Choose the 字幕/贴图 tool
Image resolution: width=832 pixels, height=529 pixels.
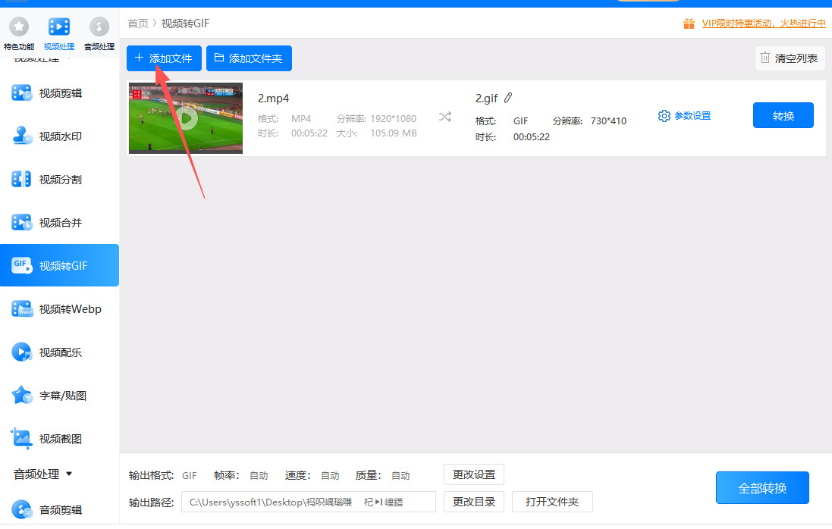click(x=59, y=396)
